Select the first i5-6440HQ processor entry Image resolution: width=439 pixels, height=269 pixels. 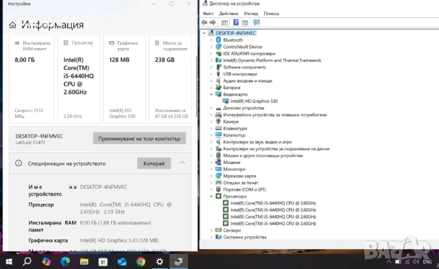point(273,203)
